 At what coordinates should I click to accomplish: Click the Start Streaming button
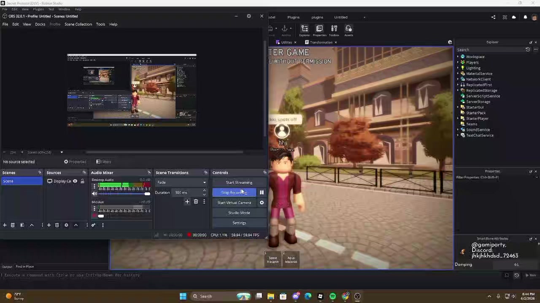coord(239,183)
